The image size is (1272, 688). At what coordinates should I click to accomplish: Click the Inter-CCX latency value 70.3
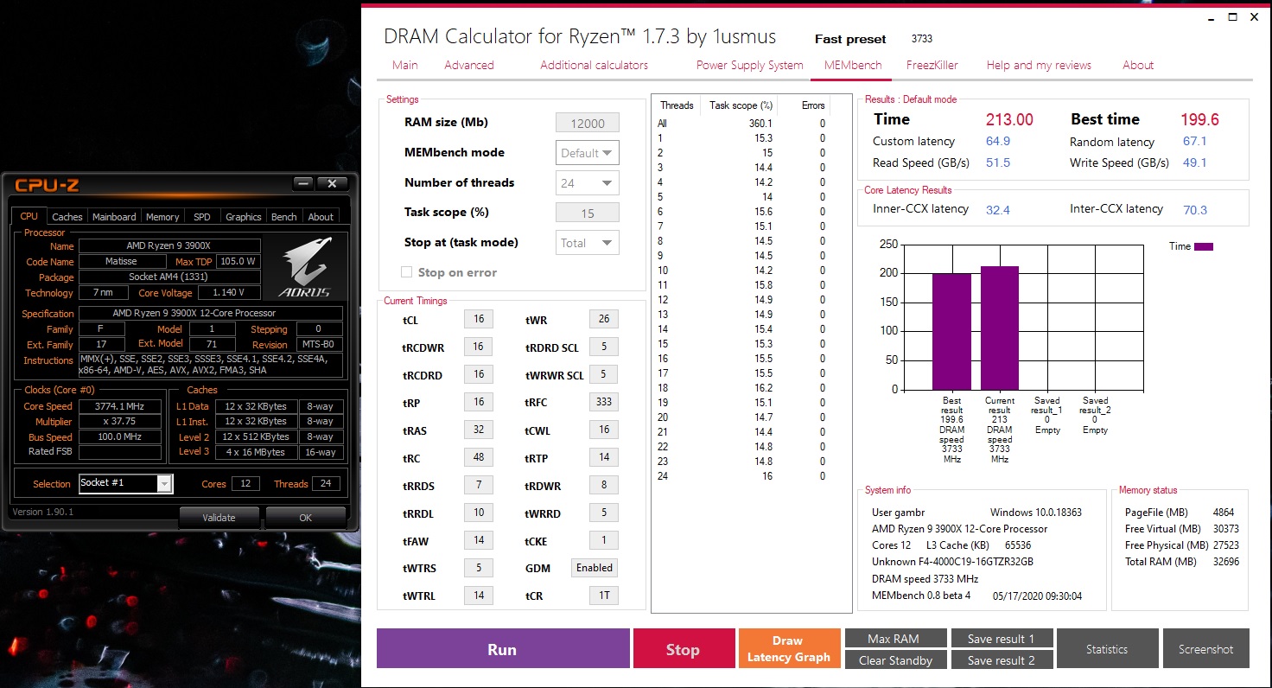[1195, 210]
